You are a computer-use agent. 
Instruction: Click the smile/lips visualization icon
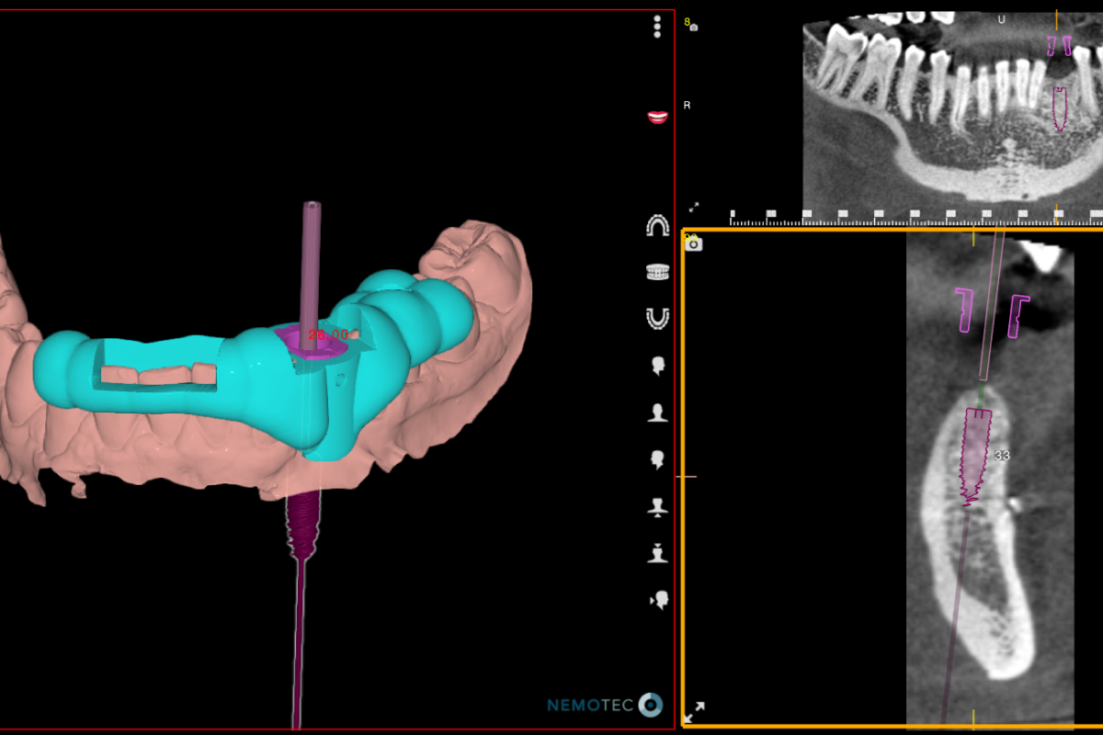[x=657, y=118]
